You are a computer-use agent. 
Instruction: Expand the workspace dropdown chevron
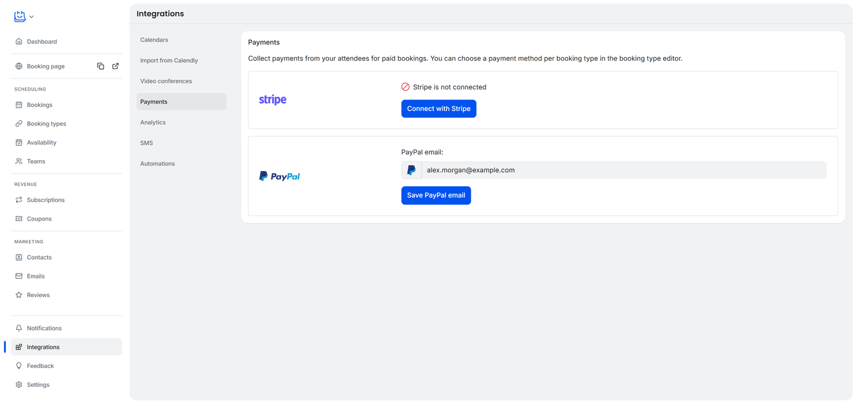(32, 17)
